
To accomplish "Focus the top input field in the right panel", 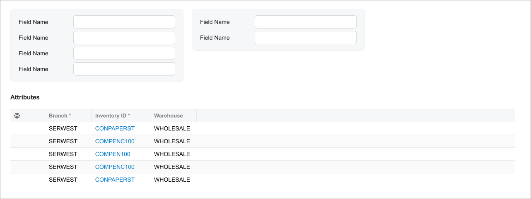I will (306, 22).
